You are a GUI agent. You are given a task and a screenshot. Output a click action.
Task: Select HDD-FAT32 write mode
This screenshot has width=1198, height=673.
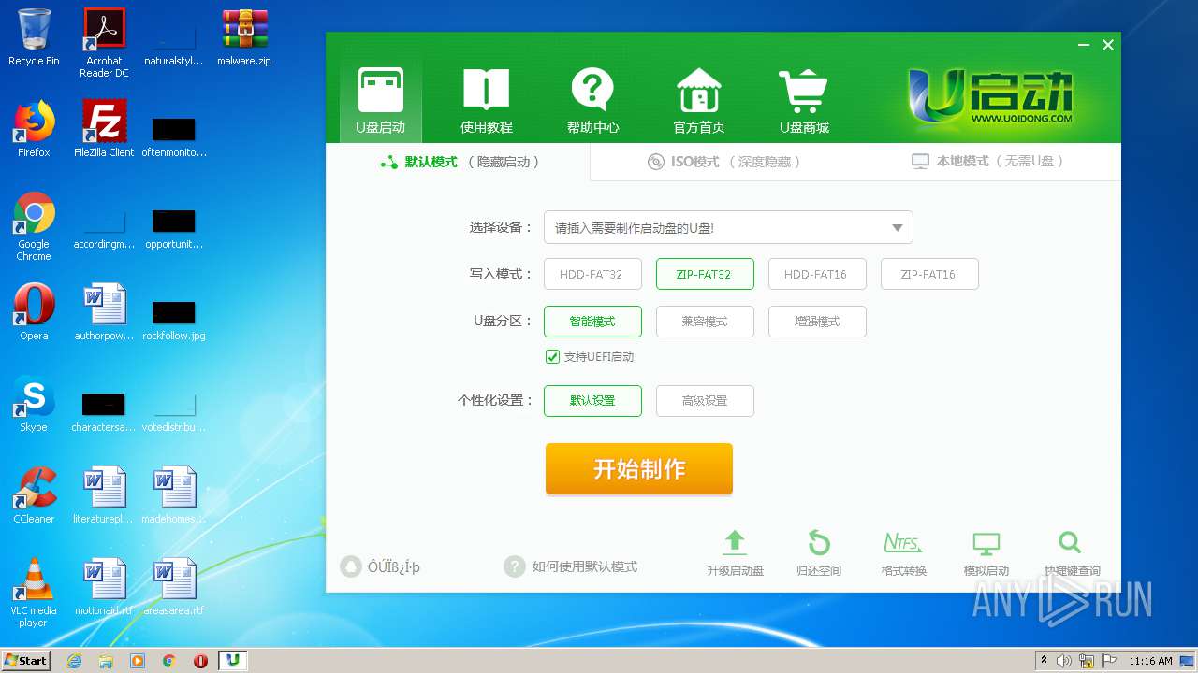coord(592,274)
